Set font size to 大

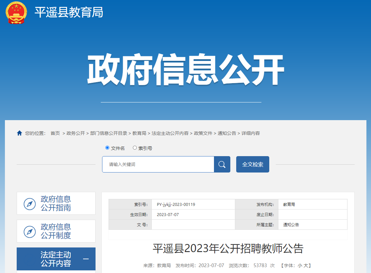(x=305, y=265)
